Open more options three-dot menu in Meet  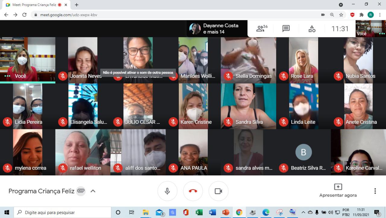tap(375, 191)
